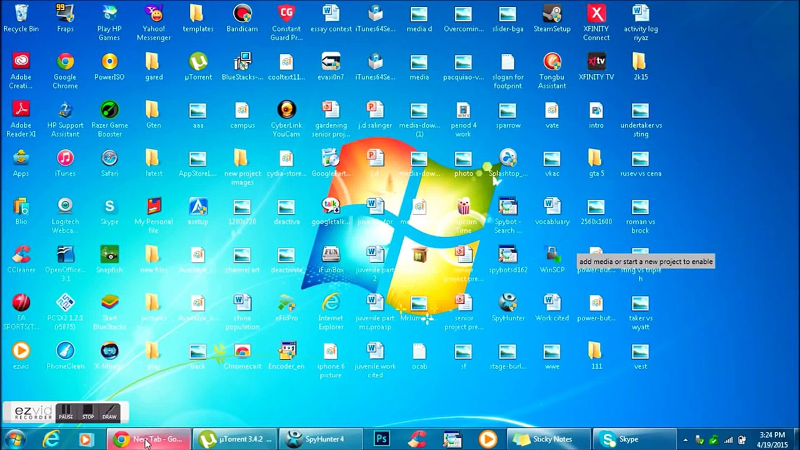Open CCleaner from the taskbar
The width and height of the screenshot is (800, 450).
(417, 439)
